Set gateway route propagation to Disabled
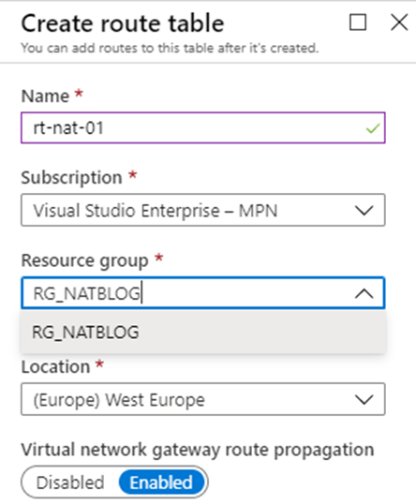The width and height of the screenshot is (416, 504). click(x=70, y=482)
